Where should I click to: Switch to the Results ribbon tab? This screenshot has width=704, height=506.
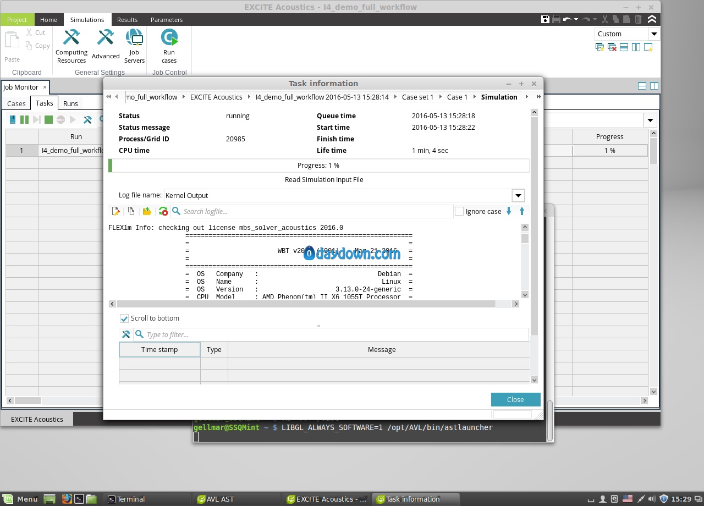127,20
